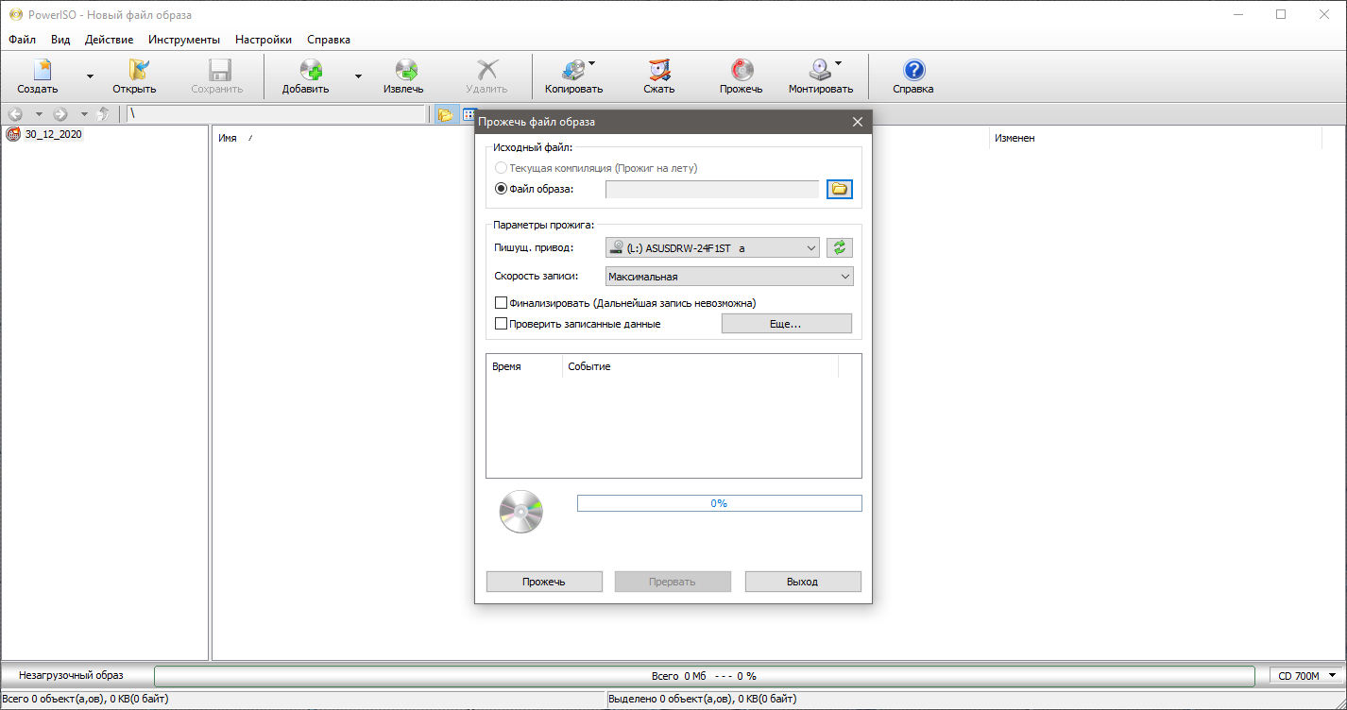This screenshot has width=1347, height=710.
Task: Open the Инструменты menu
Action: (x=184, y=40)
